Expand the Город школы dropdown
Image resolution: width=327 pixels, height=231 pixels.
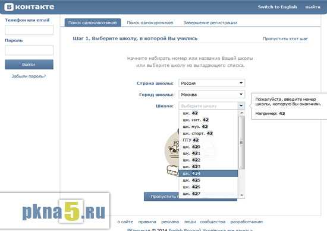click(x=241, y=94)
